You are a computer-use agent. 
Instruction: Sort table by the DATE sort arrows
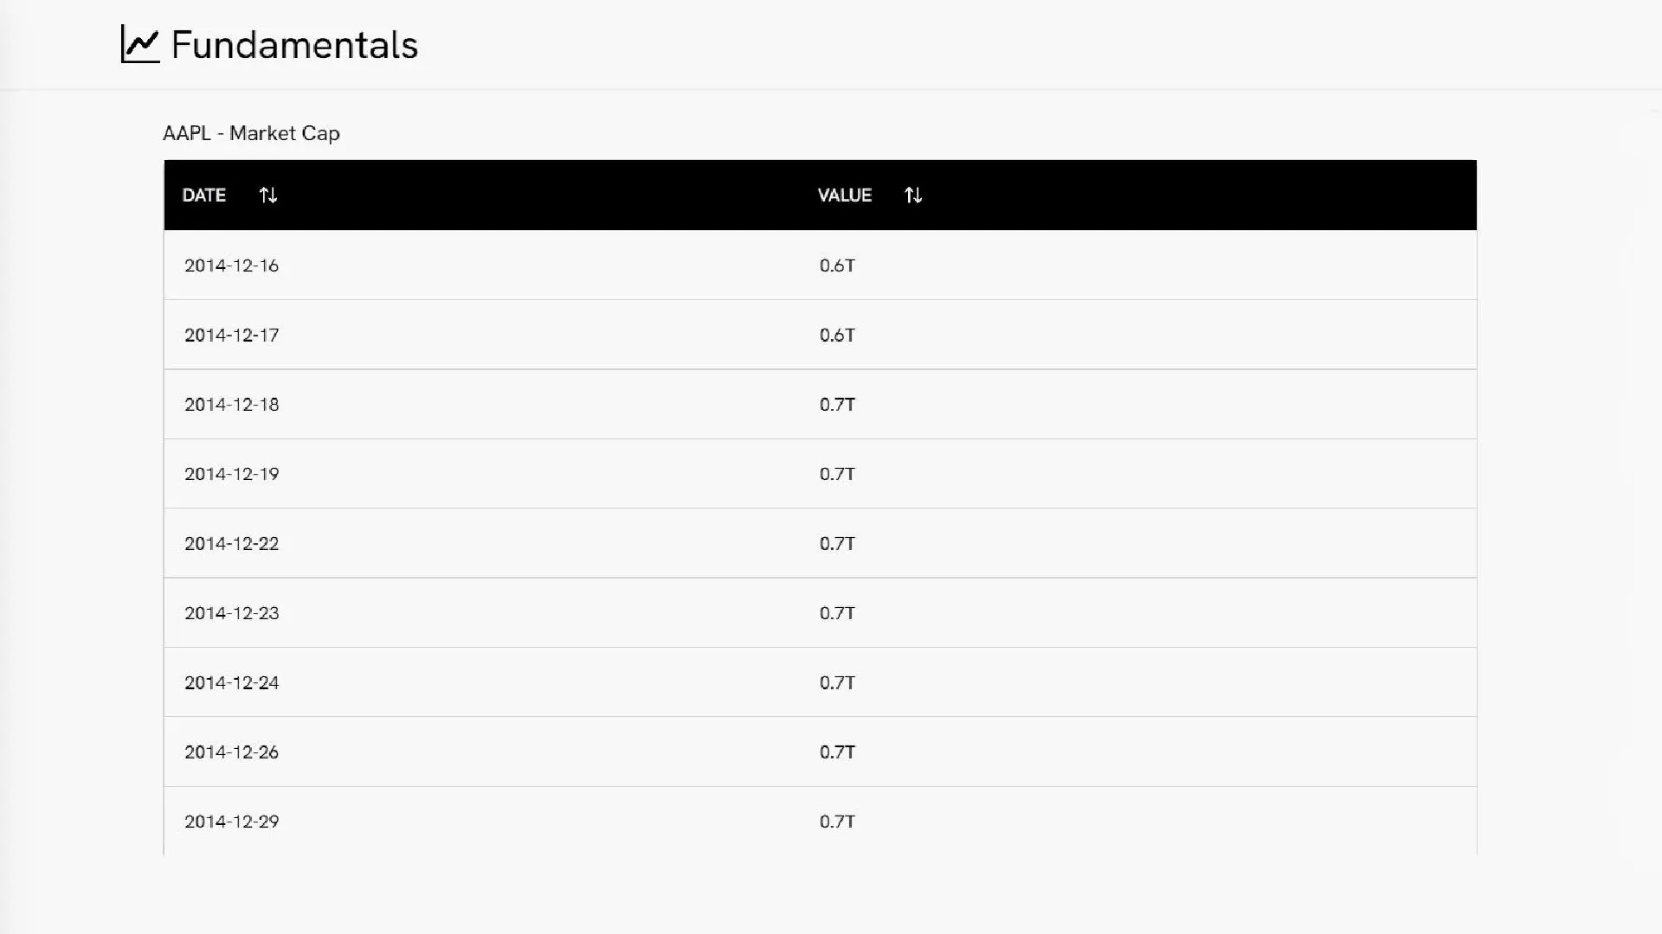pos(268,195)
